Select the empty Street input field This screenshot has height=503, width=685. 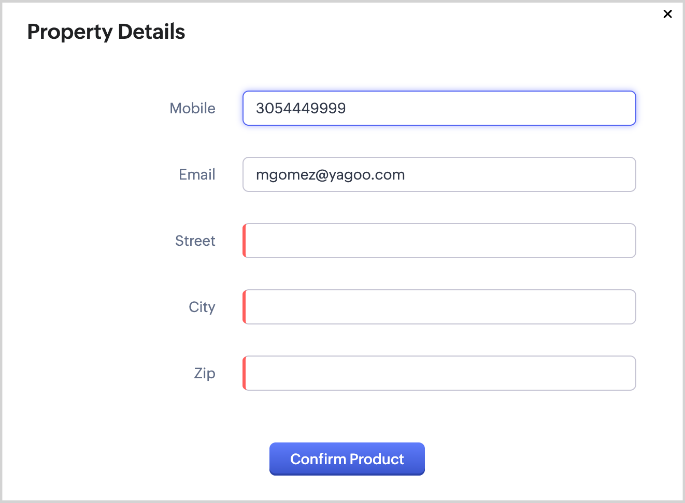(439, 241)
